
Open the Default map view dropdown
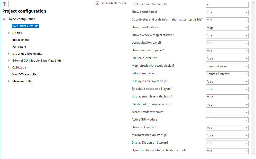pyautogui.click(x=246, y=74)
